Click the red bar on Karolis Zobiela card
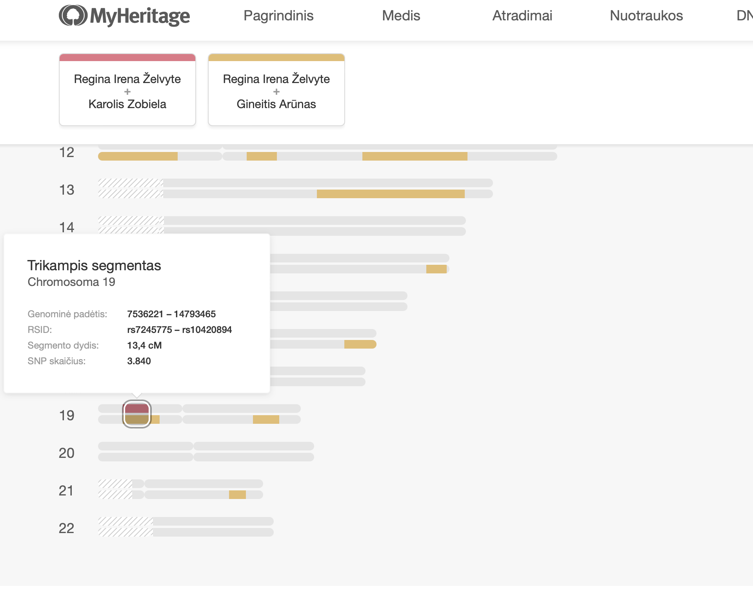 127,58
